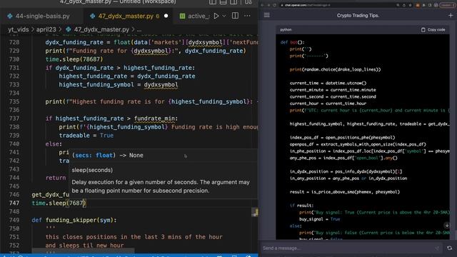Click the share icon in address bar
Image resolution: width=457 pixels, height=257 pixels.
[x=404, y=5]
